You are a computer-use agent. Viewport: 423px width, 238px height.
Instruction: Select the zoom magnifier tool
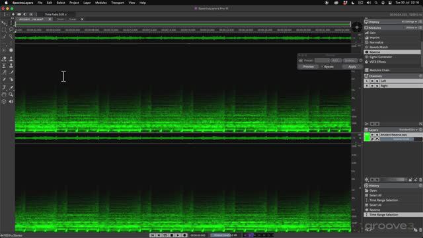(11, 95)
